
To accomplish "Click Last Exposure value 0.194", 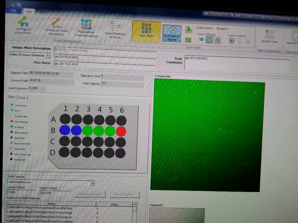I will [x=33, y=88].
